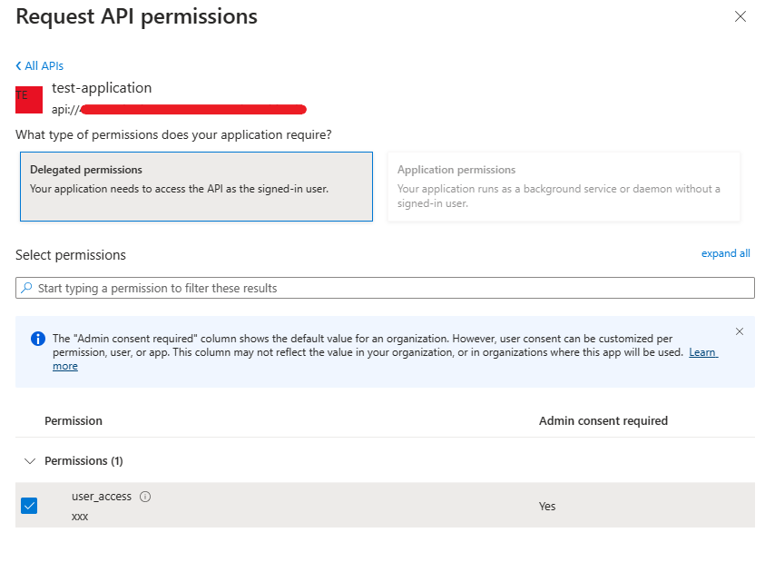Screen dimensions: 765x562
Task: Select Delegated permissions card
Action: point(196,186)
